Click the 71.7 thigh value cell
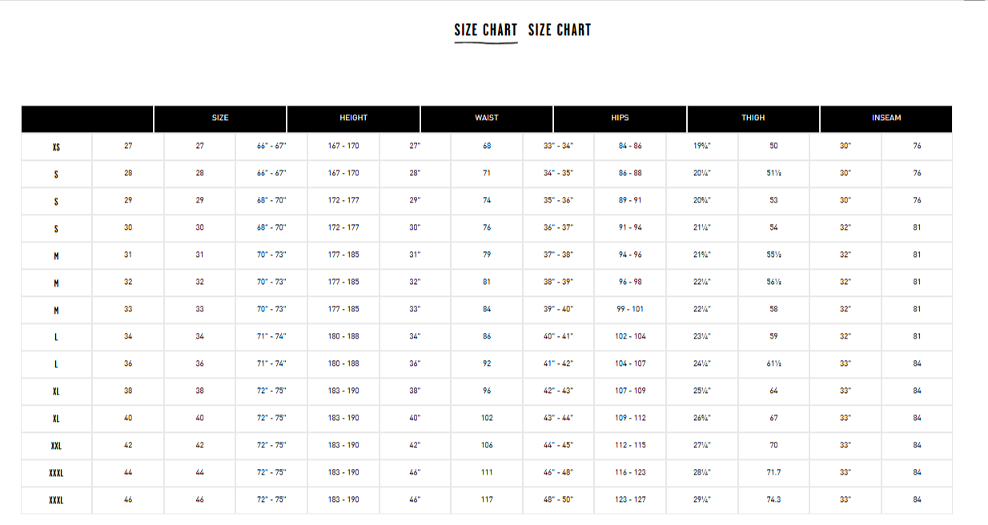The image size is (988, 525). [773, 473]
